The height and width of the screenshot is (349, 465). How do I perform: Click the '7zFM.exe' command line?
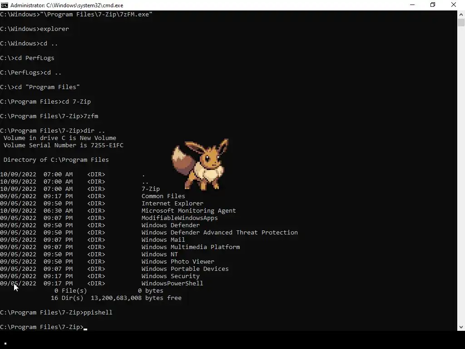click(76, 14)
